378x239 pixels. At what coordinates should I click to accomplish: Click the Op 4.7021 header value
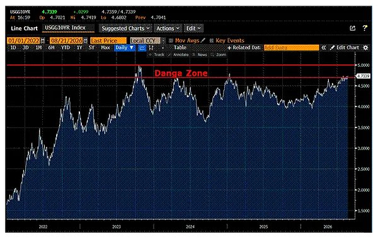pyautogui.click(x=52, y=18)
